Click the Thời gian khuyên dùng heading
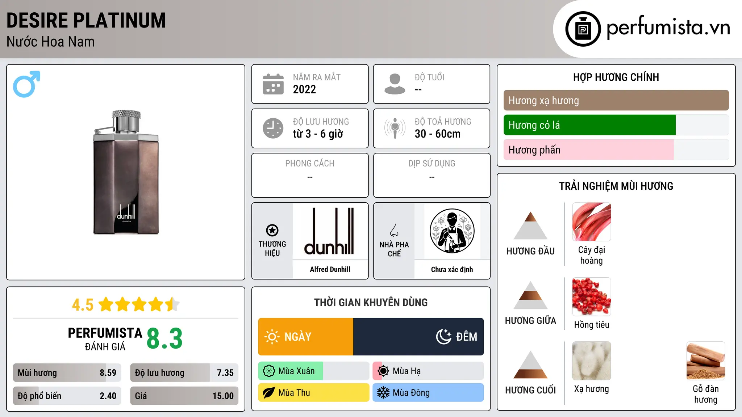742x417 pixels. [371, 302]
